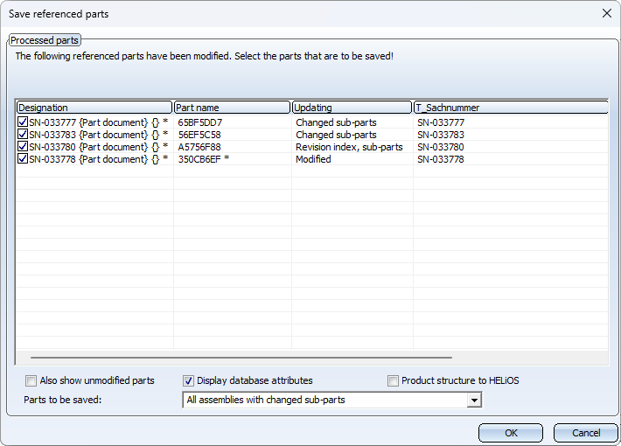The width and height of the screenshot is (621, 446).
Task: Uncheck the SN-033777 part document checkbox
Action: click(23, 122)
